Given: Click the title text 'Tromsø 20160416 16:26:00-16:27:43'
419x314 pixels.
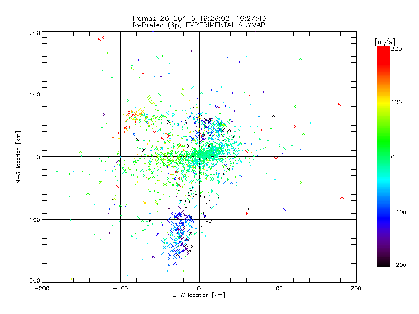Looking at the screenshot, I should tap(199, 18).
